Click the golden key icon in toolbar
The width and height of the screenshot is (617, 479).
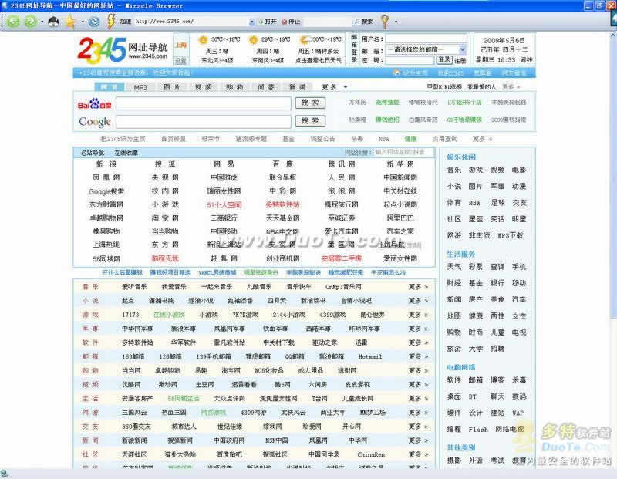pyautogui.click(x=385, y=22)
